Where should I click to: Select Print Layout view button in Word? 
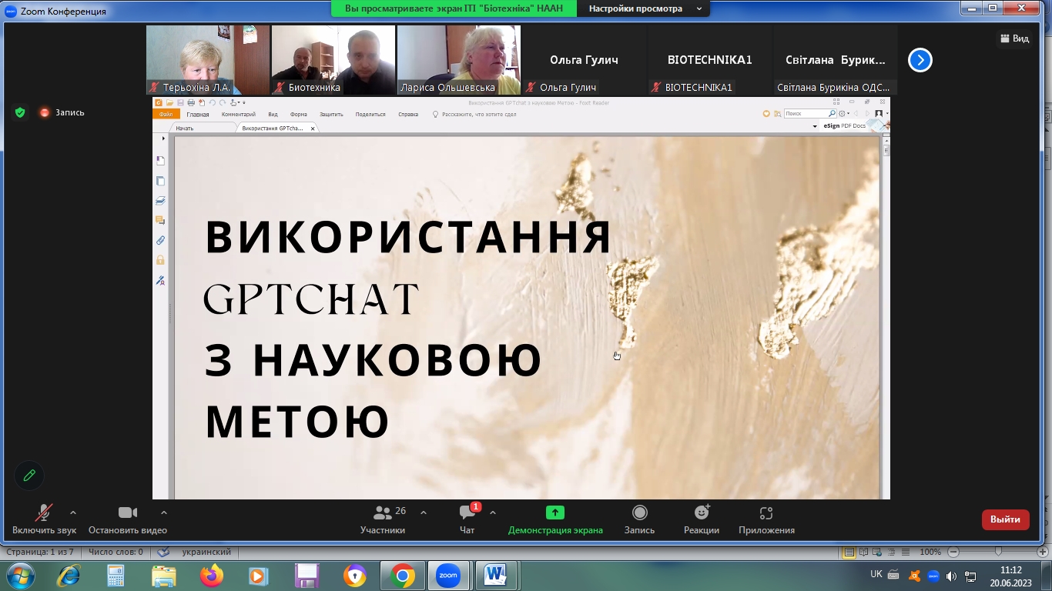pos(849,552)
